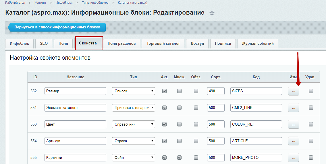Open type dropdown showing Справочник

point(134,124)
